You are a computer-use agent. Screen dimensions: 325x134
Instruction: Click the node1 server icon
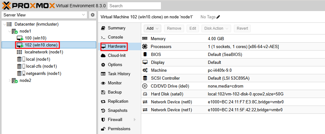(x=15, y=31)
